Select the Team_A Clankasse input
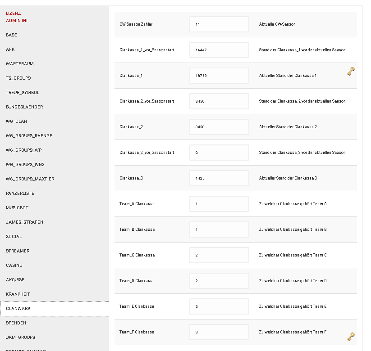 point(219,204)
